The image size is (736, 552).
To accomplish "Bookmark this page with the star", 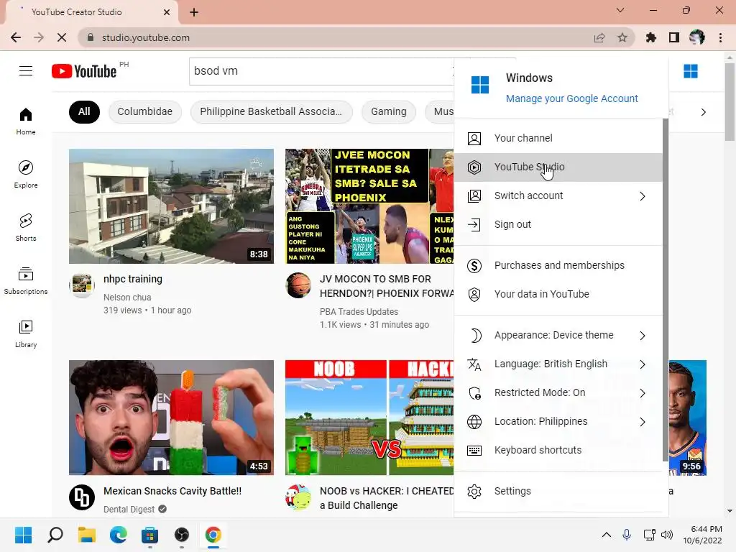I will (622, 37).
